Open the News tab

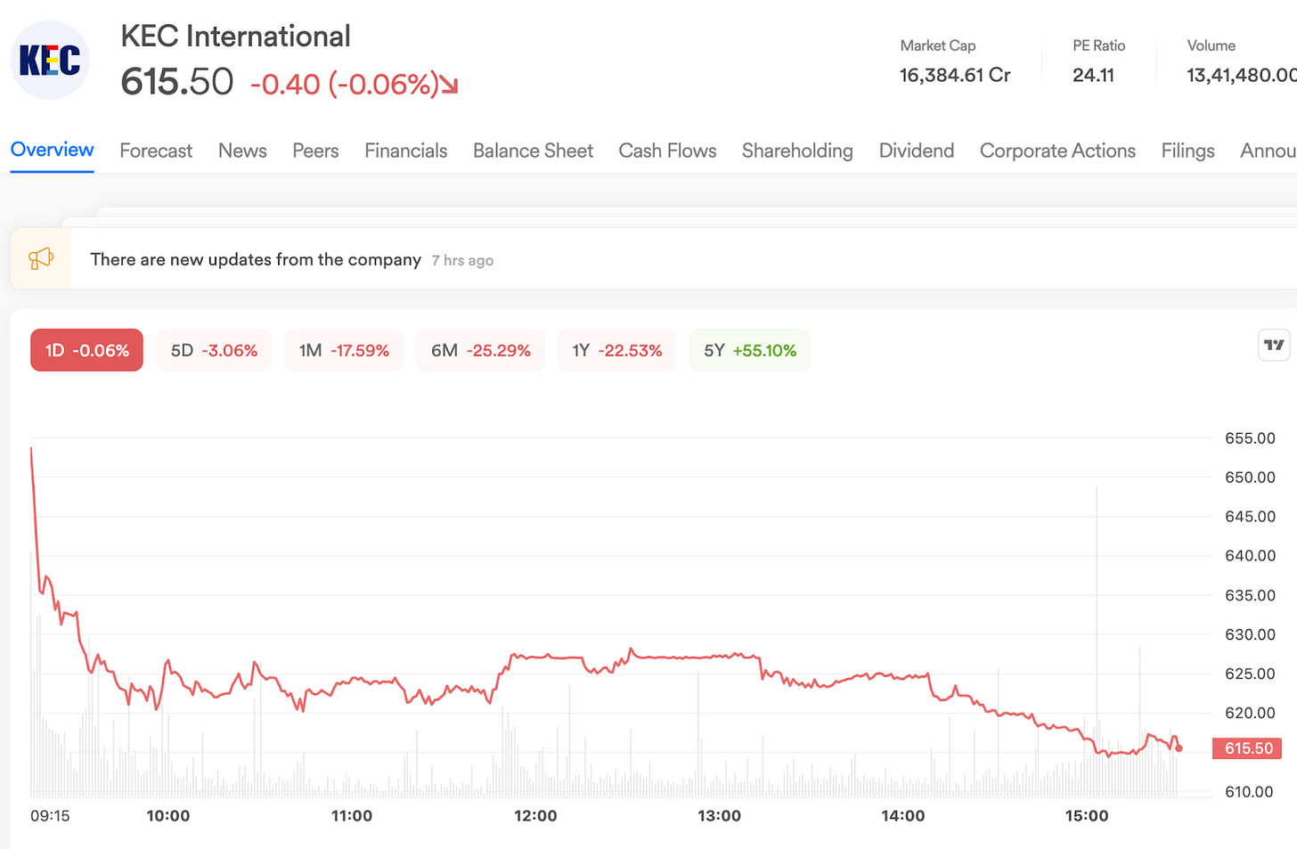point(242,151)
